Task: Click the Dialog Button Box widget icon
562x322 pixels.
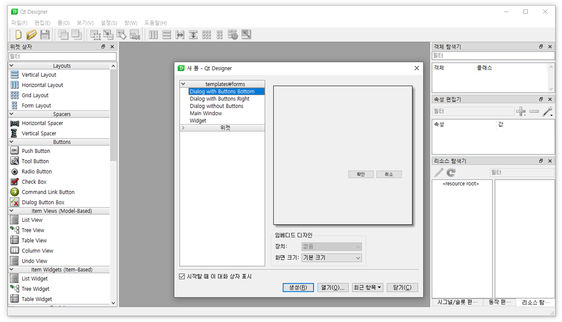Action: pos(14,202)
